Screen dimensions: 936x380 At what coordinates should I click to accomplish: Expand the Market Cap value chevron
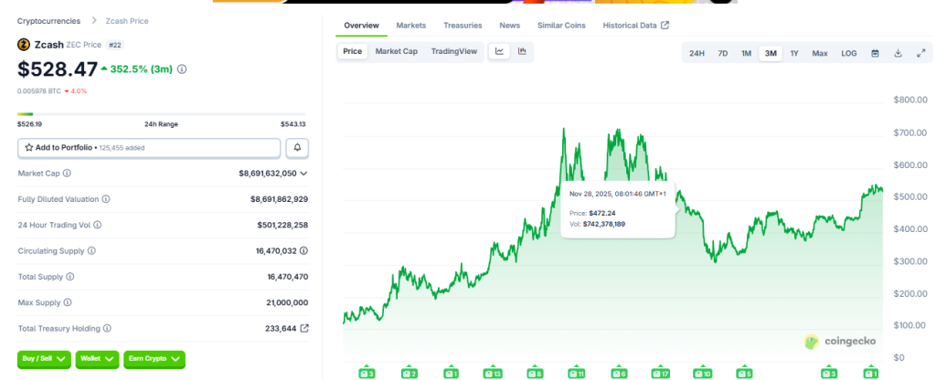(303, 173)
